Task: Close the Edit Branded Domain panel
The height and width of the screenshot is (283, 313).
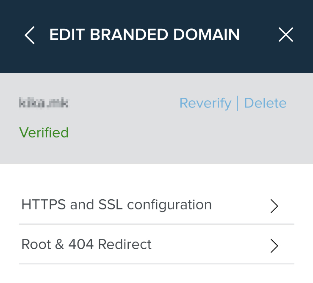Action: click(x=286, y=35)
